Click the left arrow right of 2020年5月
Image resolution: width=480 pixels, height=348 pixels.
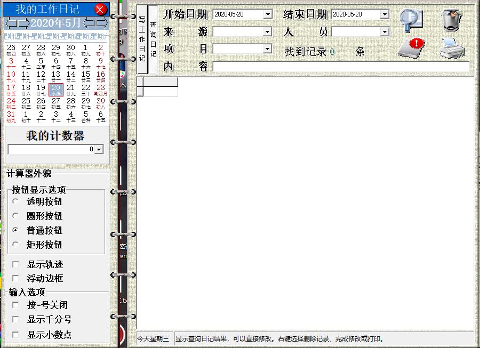89,23
